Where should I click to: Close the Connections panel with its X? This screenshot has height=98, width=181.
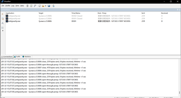[180, 10]
